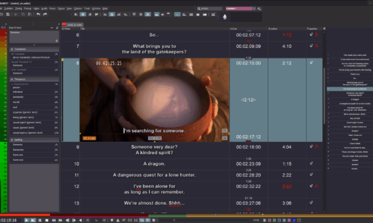Screen dimensions: 373x223
Task: Click the warning triangle on subtitle row 6
Action: tap(316, 34)
